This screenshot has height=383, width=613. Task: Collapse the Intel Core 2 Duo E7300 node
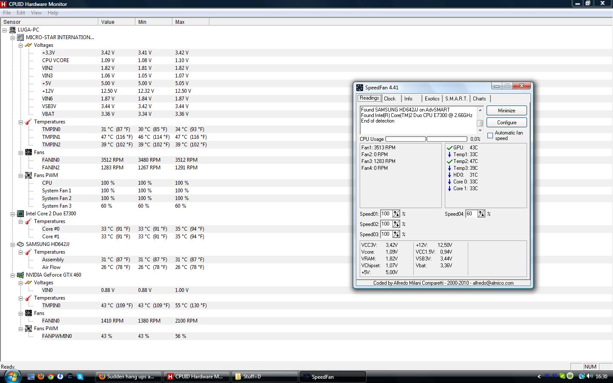[x=13, y=214]
